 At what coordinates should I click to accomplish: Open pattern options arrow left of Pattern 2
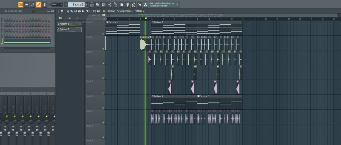[66, 5]
